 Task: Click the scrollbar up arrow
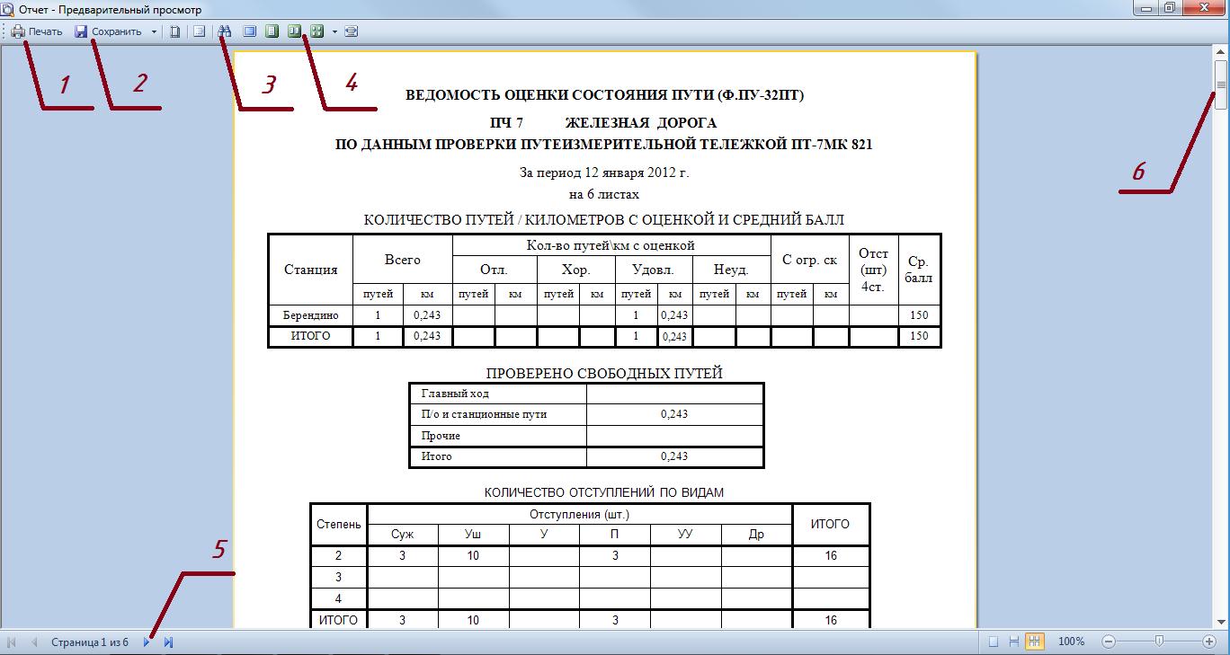tap(1221, 51)
